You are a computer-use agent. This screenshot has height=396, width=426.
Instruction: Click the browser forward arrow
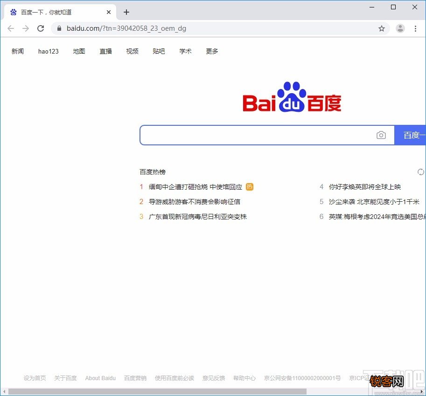pyautogui.click(x=26, y=28)
